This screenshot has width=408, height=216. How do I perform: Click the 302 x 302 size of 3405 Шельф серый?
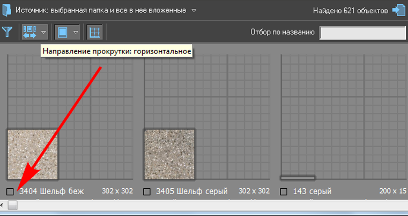[x=254, y=191]
